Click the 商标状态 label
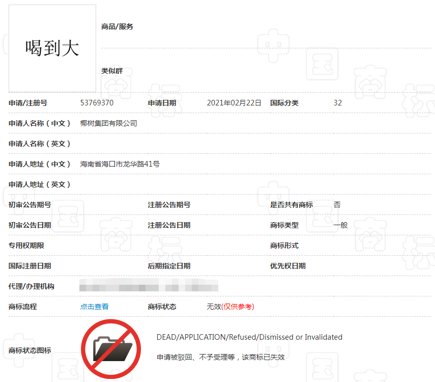 pyautogui.click(x=162, y=307)
